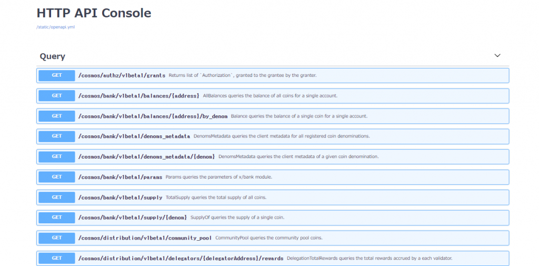The height and width of the screenshot is (266, 539).
Task: Select the "AllBalances queries the balance" description
Action: pyautogui.click(x=269, y=96)
